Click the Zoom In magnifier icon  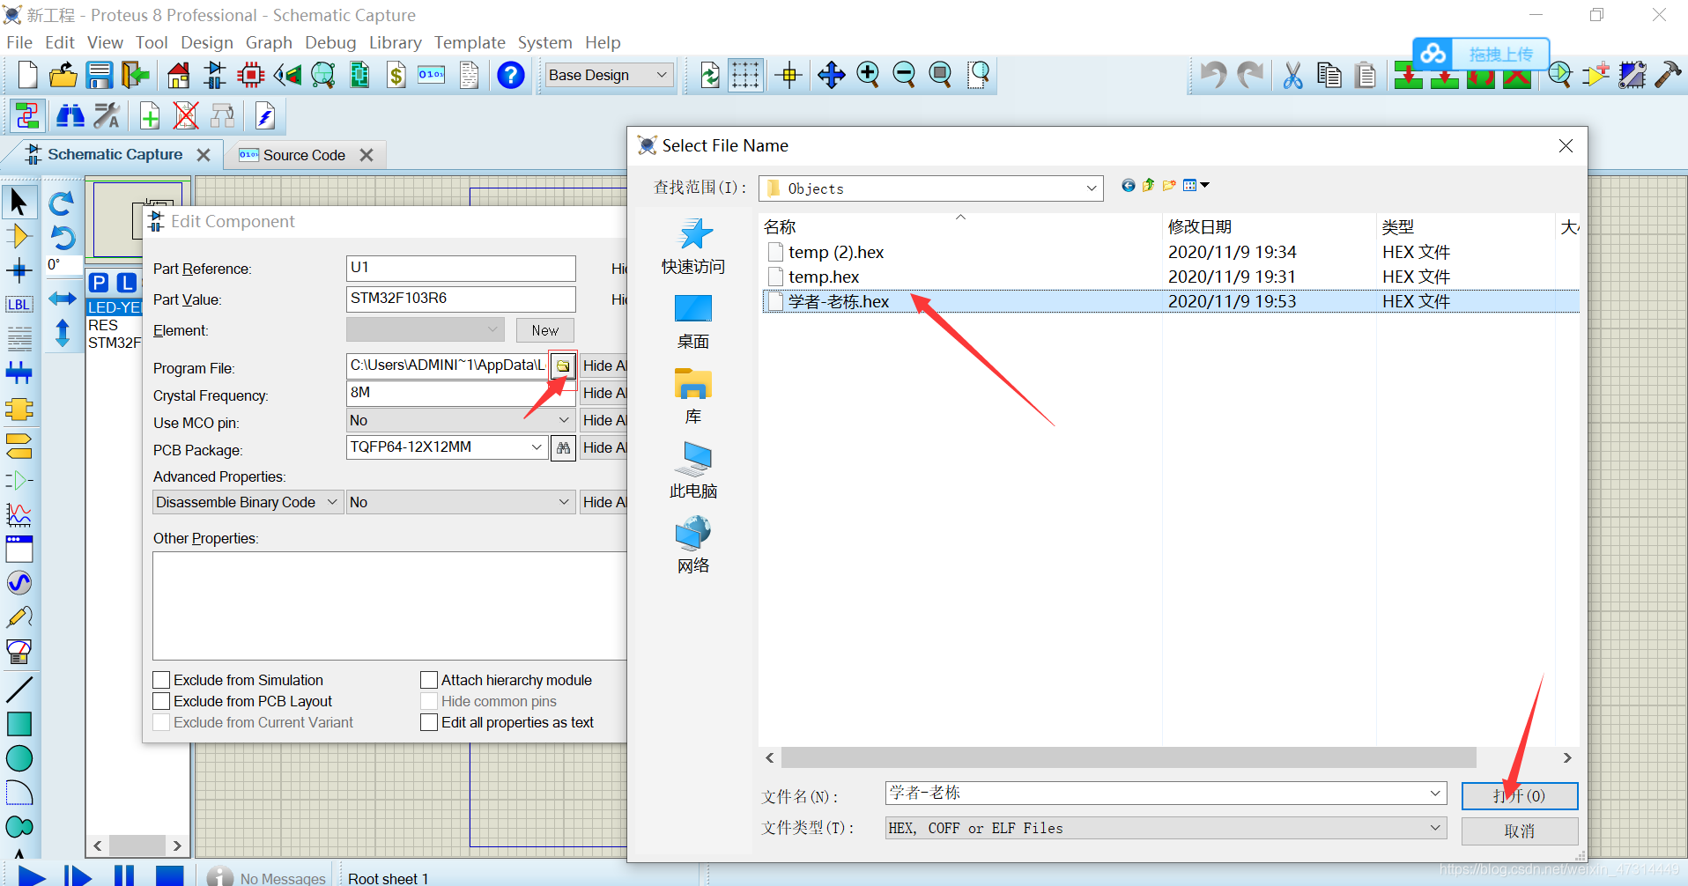point(868,75)
